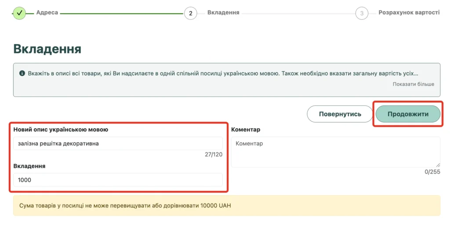Screen dimensions: 450x229
Task: Click the Вкладення label above 1000 field
Action: coord(29,166)
